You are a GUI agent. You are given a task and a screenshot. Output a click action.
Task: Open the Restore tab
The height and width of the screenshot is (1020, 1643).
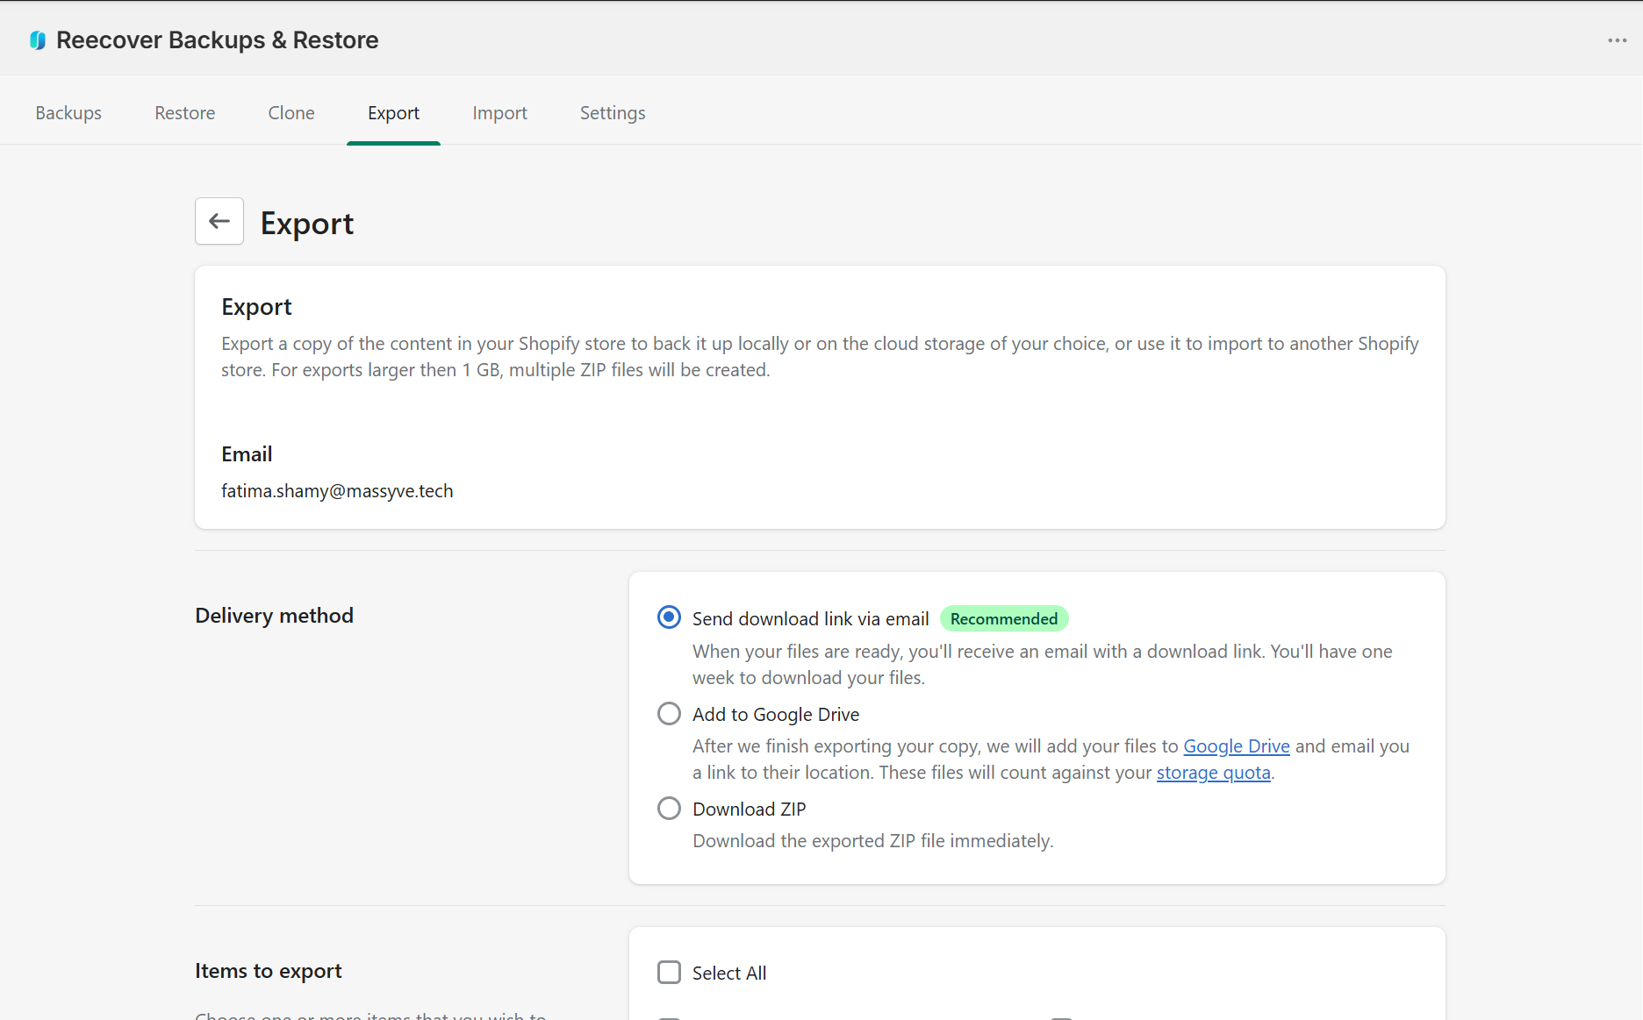[x=185, y=113]
